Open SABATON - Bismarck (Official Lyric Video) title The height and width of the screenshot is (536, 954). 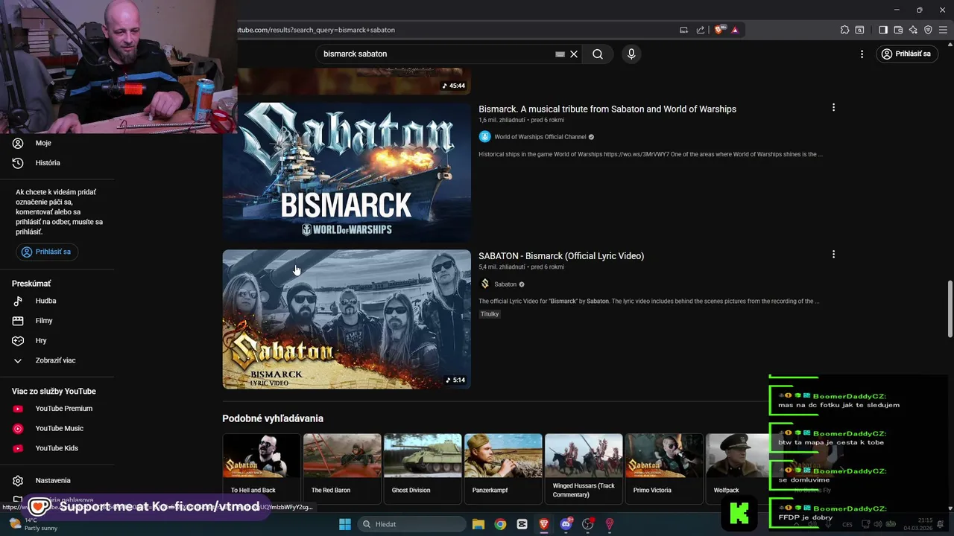coord(561,255)
